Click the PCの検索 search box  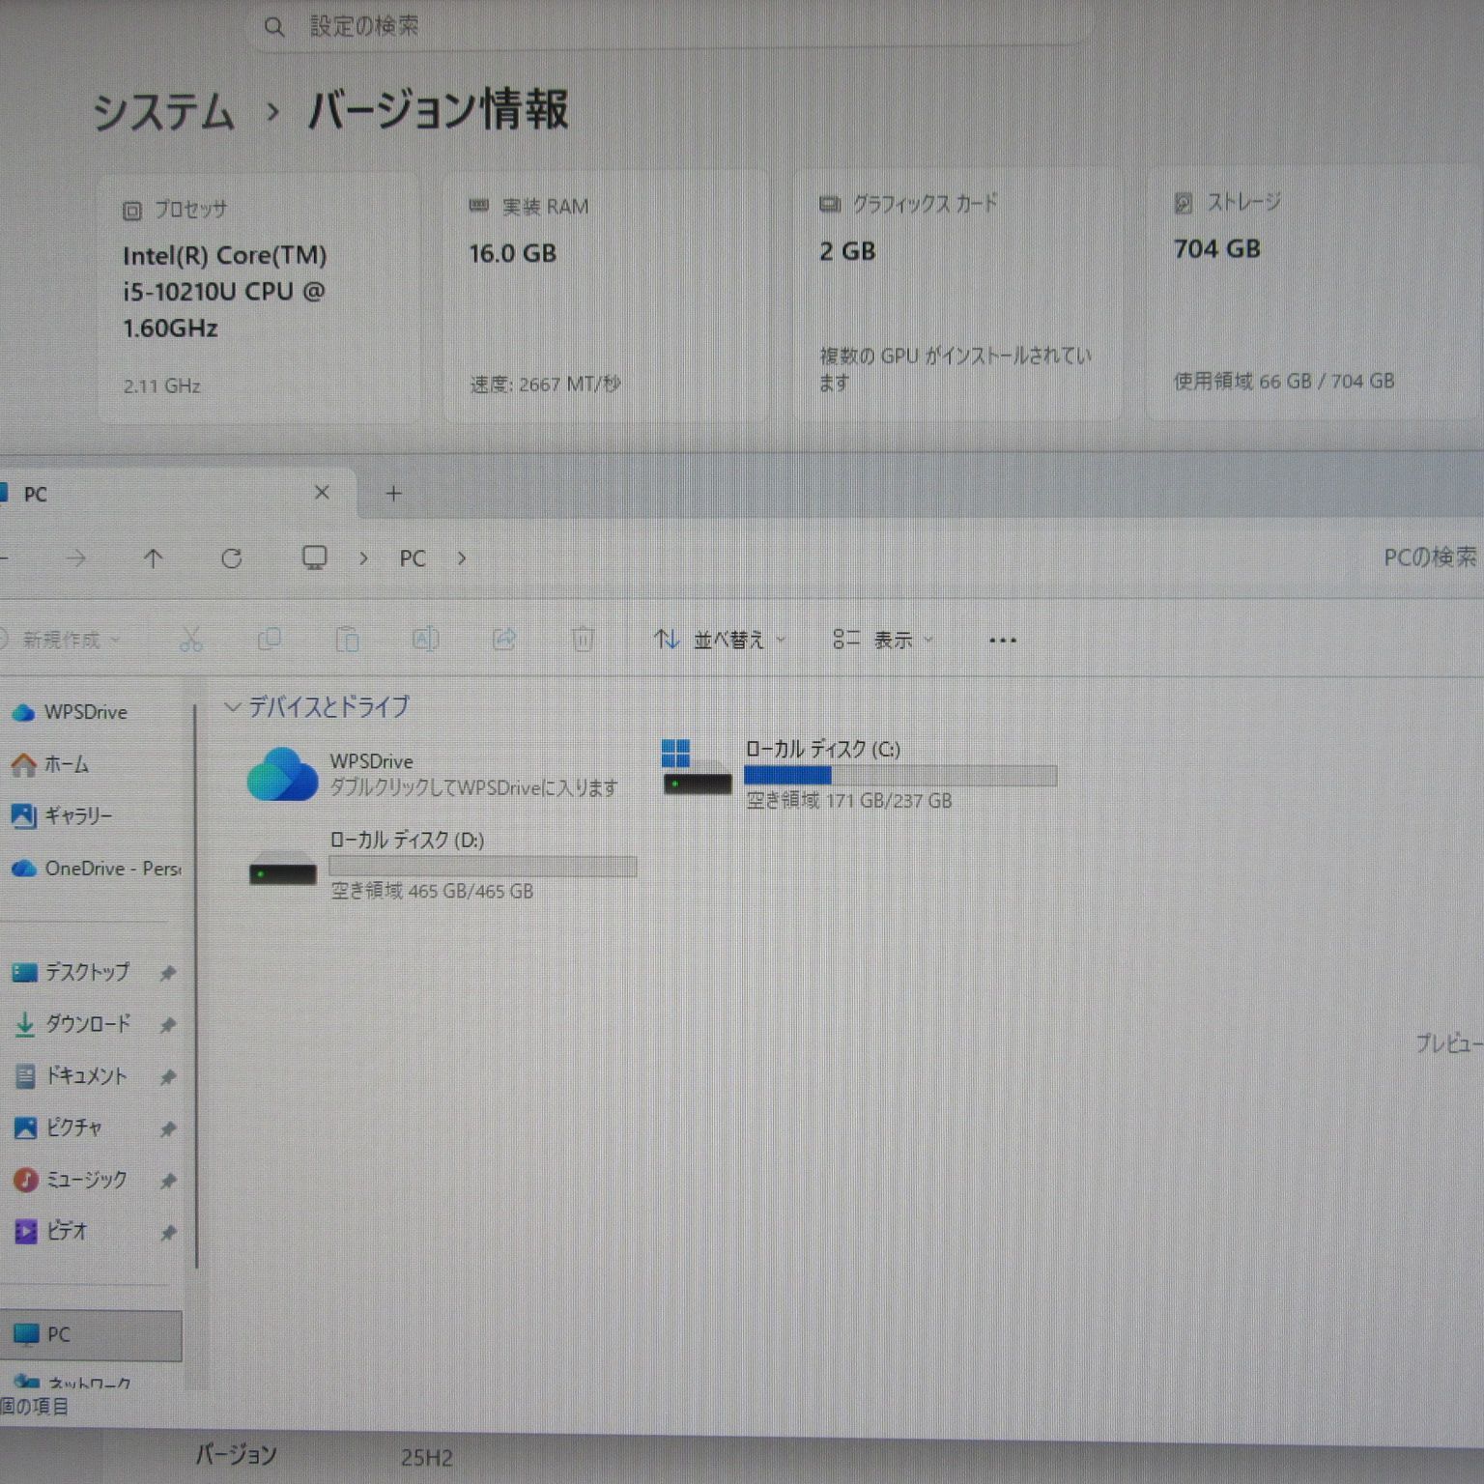(1430, 557)
